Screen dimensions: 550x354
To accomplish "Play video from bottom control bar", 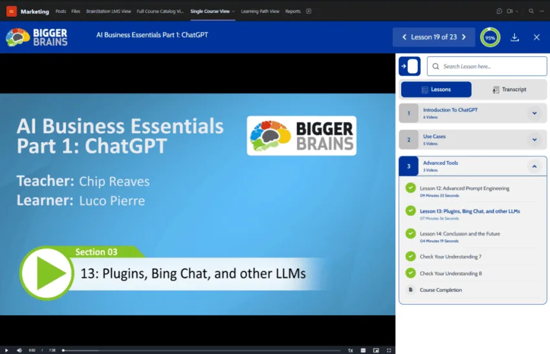I will click(x=6, y=350).
